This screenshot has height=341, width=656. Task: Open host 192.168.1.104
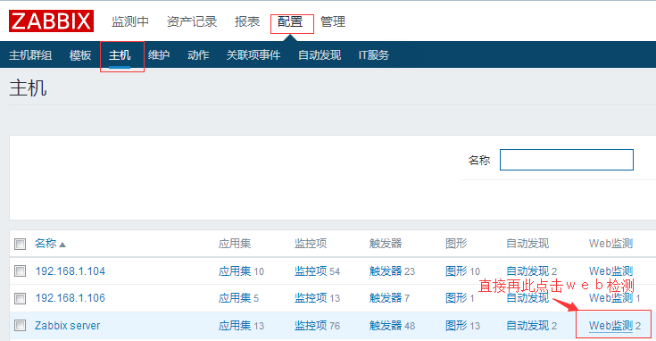(x=70, y=271)
